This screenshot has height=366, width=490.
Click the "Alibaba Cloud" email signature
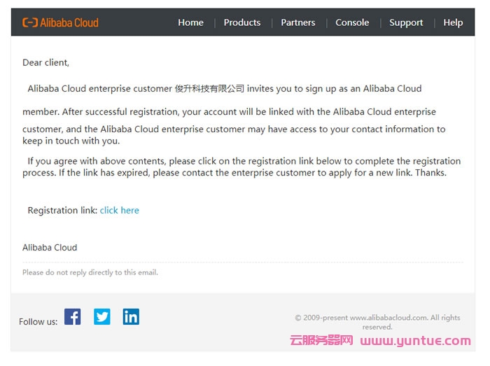[x=50, y=247]
